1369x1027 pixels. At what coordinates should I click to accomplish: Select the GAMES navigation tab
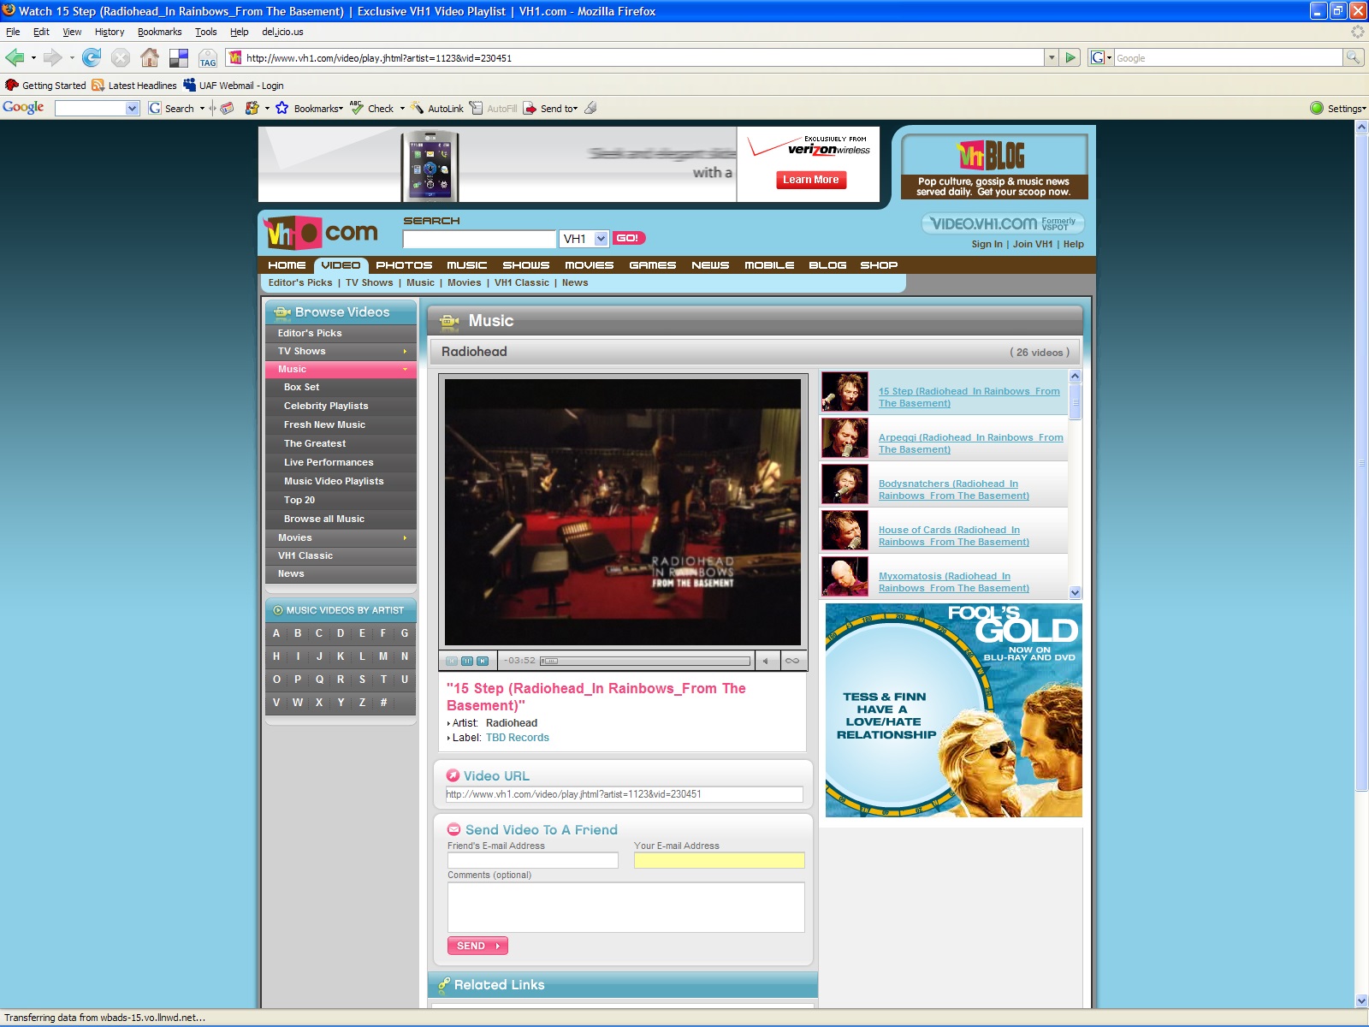pyautogui.click(x=653, y=265)
